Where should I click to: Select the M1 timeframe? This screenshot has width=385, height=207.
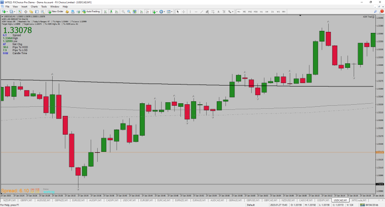[239, 12]
